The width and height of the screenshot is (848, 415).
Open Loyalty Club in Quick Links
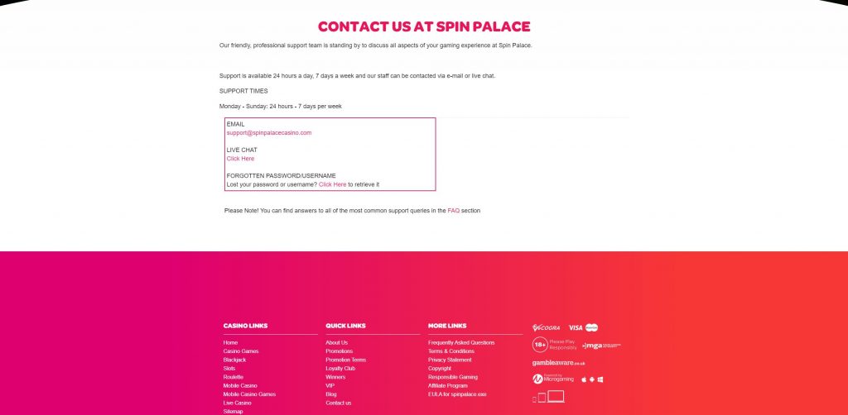pos(340,369)
